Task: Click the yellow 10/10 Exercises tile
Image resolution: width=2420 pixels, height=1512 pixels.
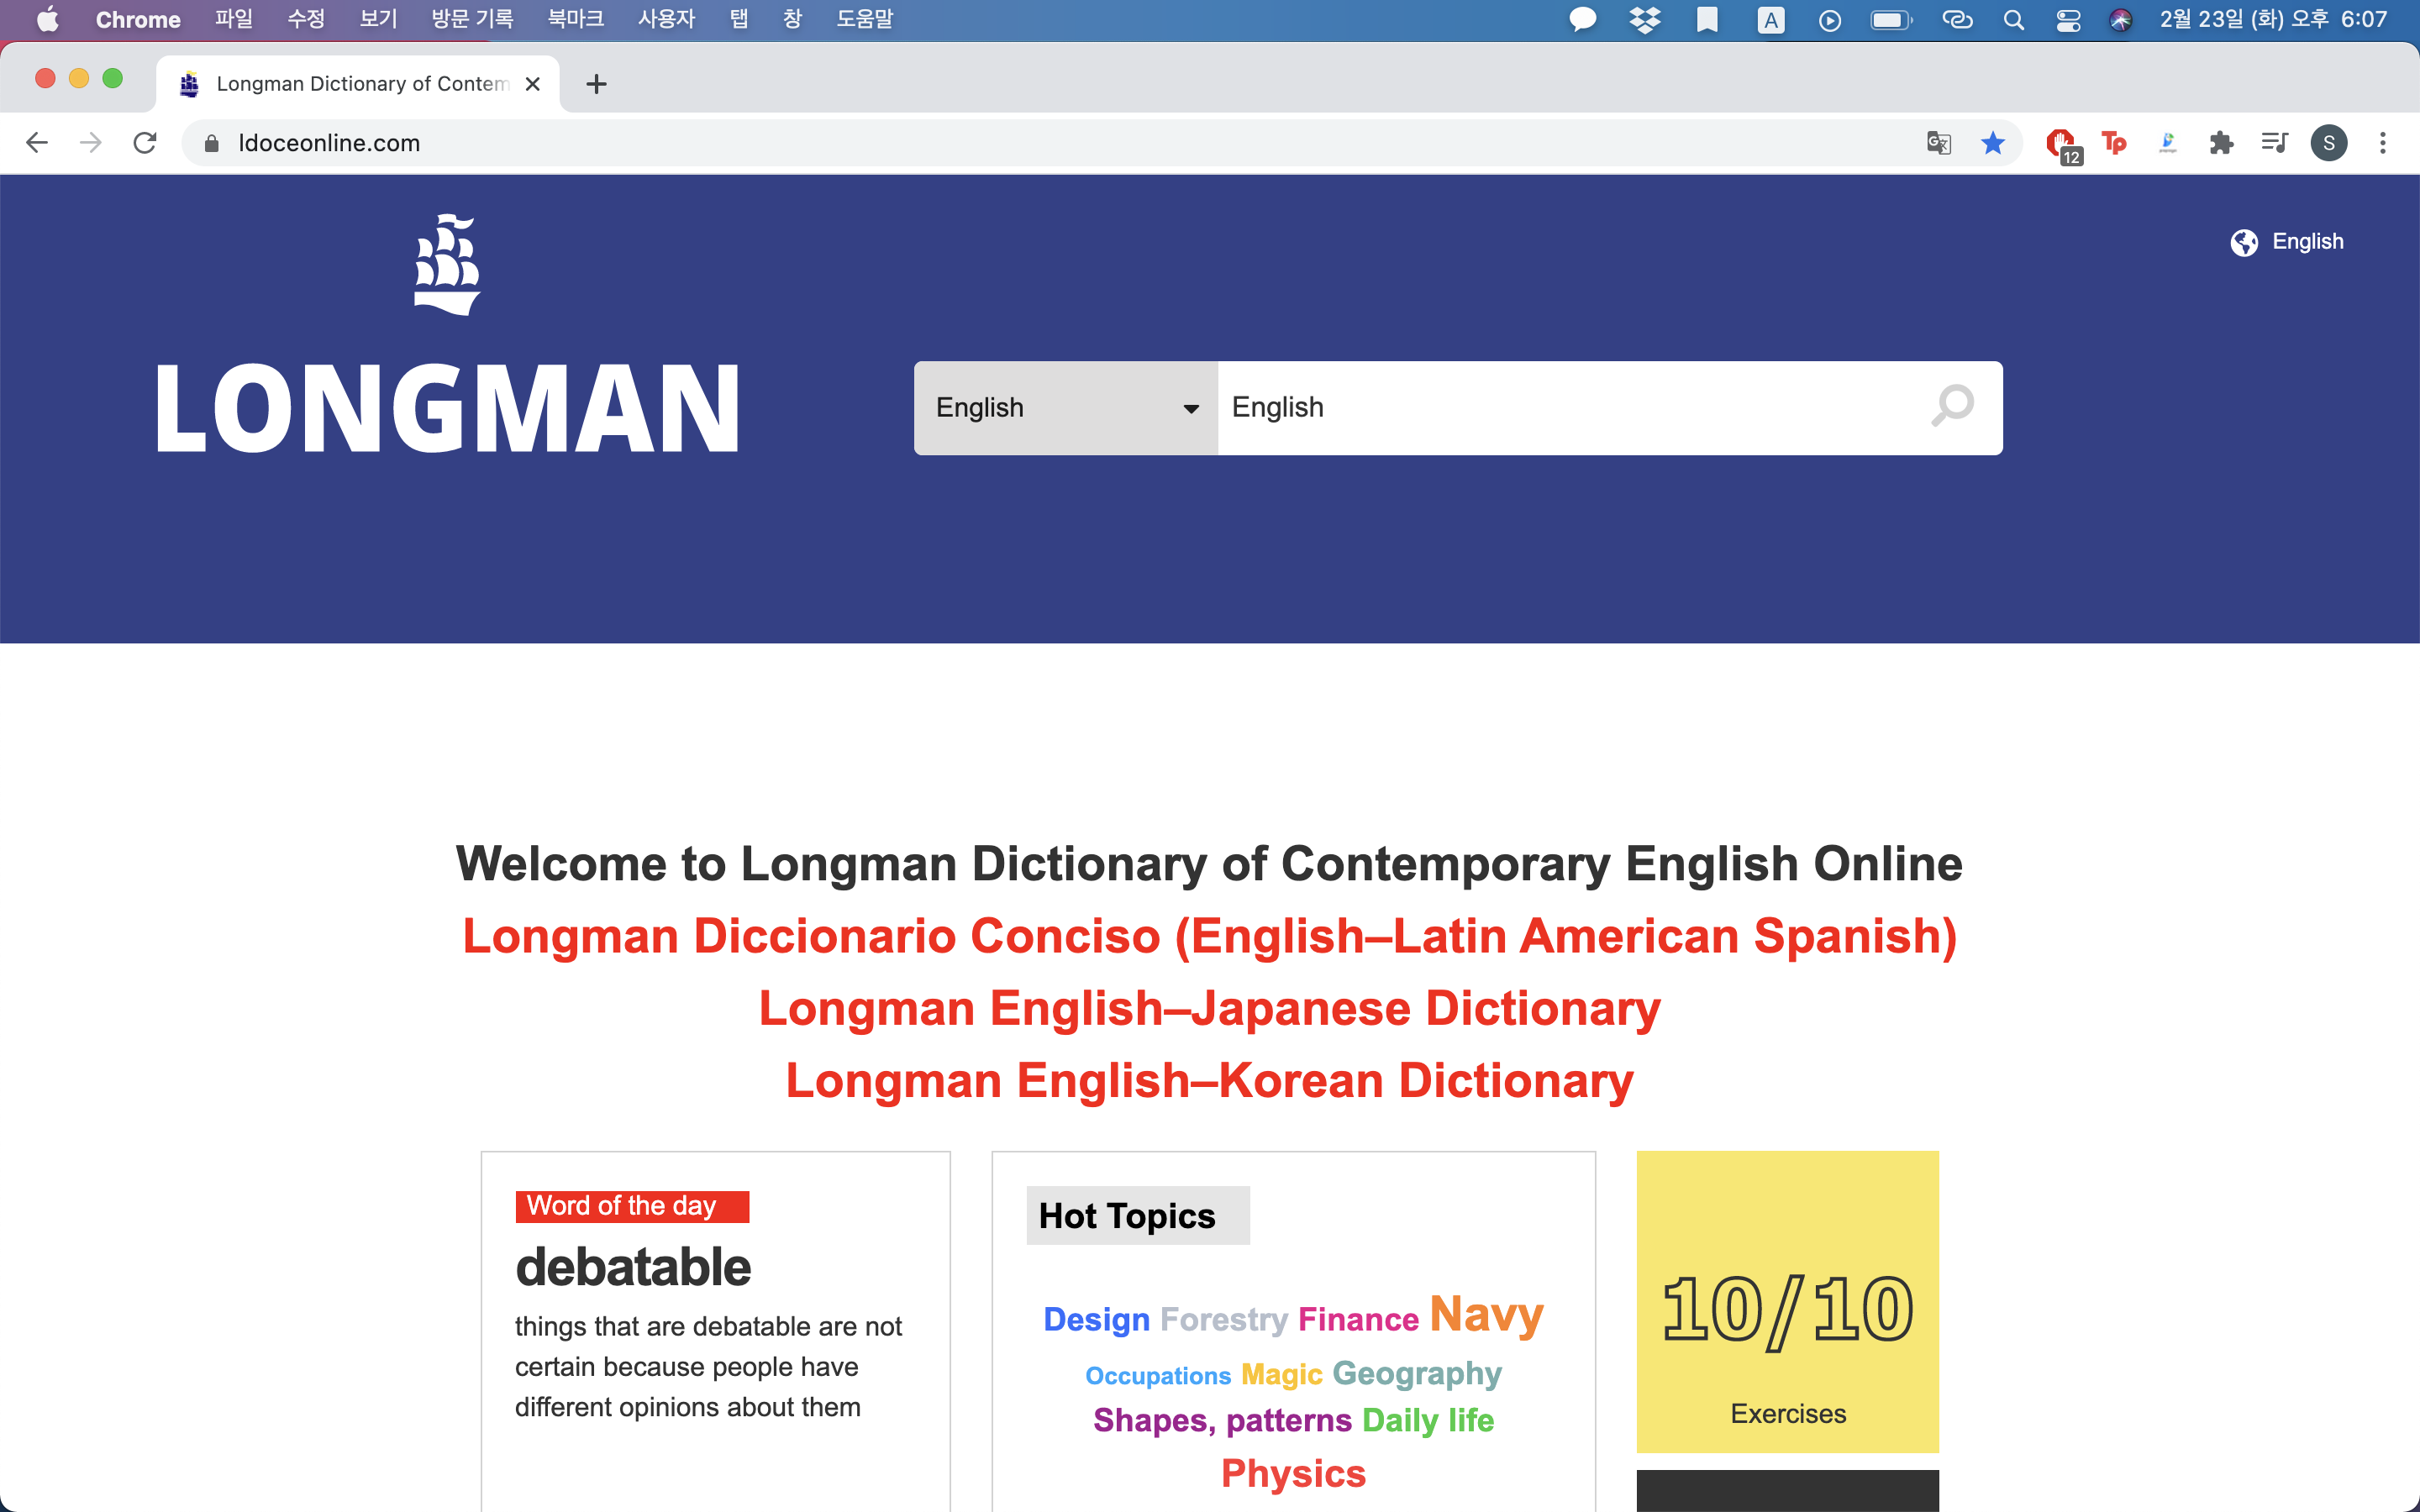Action: click(x=1787, y=1301)
